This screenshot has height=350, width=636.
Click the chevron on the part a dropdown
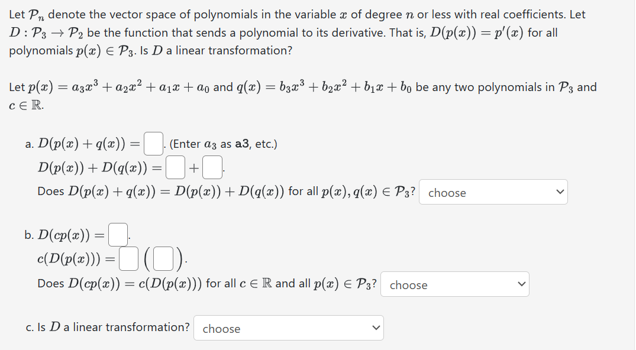(x=559, y=192)
